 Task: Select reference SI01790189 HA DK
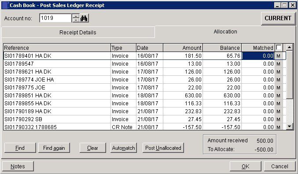pos(57,111)
